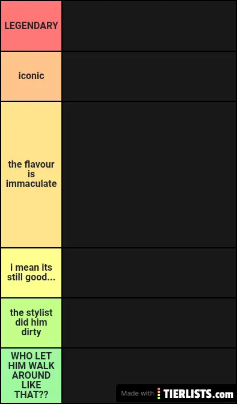Click the empty 'stylist did him dirty' row

coord(149,323)
